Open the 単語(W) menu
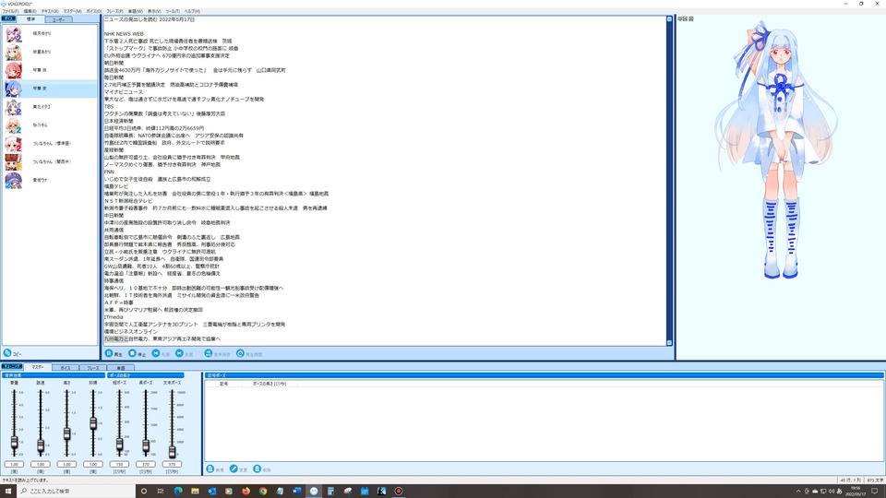The width and height of the screenshot is (886, 498). tap(136, 11)
